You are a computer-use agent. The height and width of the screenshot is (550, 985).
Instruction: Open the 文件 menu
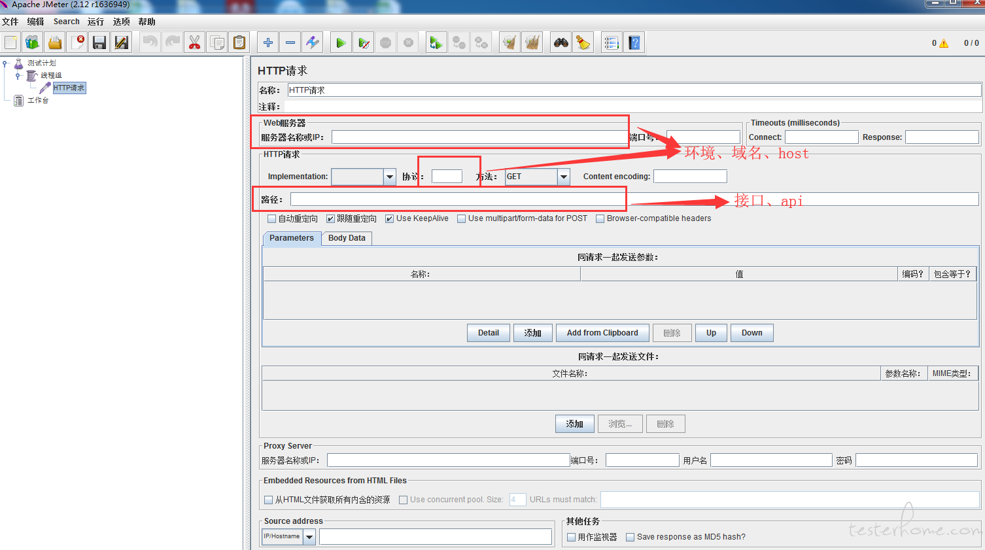(x=10, y=22)
